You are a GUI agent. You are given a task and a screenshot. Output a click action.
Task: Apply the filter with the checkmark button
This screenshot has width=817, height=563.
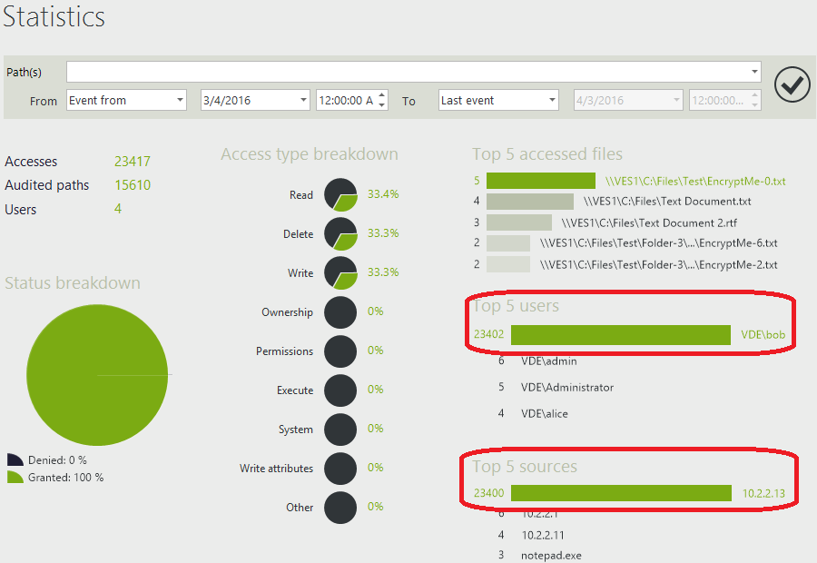[x=792, y=84]
